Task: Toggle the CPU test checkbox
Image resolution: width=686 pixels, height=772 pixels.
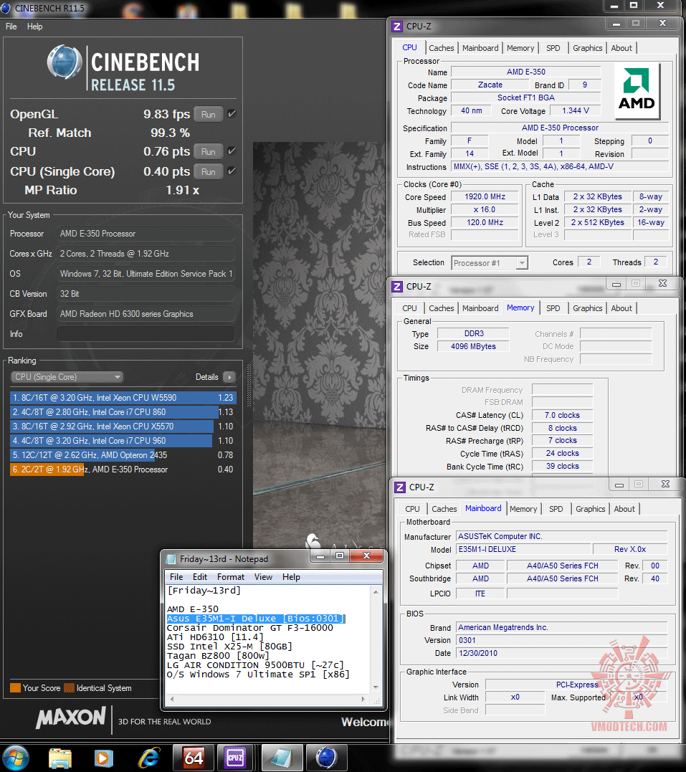Action: pyautogui.click(x=232, y=151)
